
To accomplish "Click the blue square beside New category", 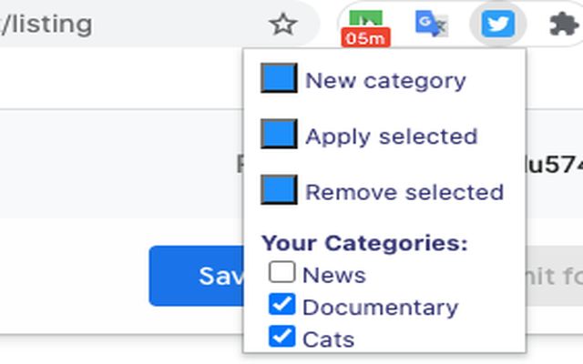I will pyautogui.click(x=279, y=78).
